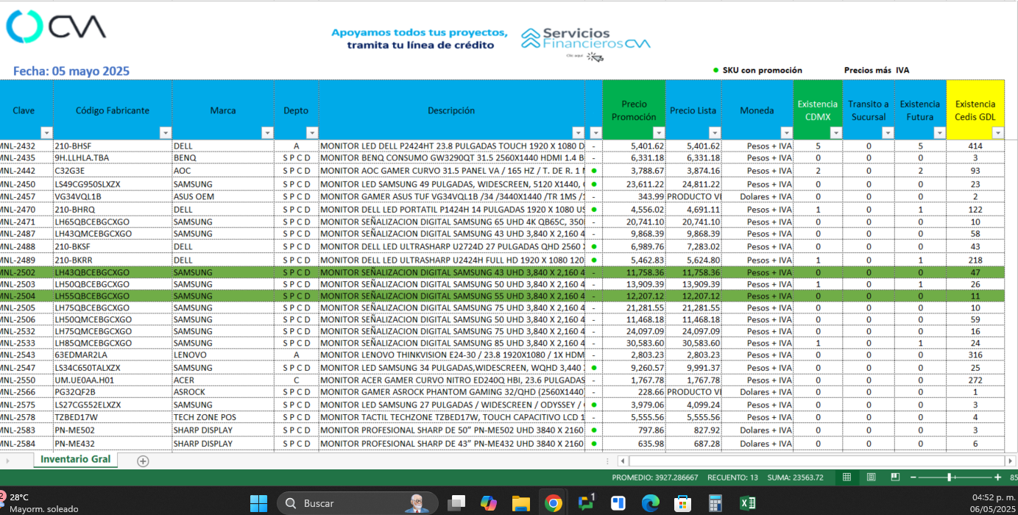Click the horizontal scrollbar track
Viewport: 1018px width, 515px height.
[x=817, y=461]
